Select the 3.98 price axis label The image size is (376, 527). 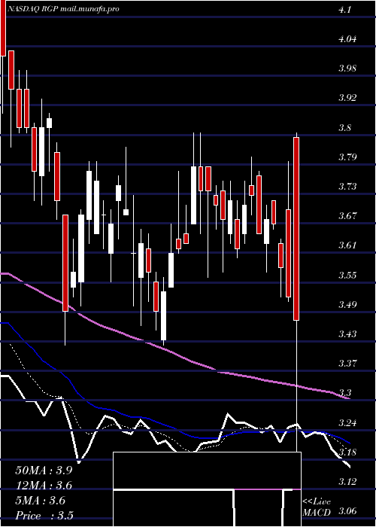click(x=347, y=69)
